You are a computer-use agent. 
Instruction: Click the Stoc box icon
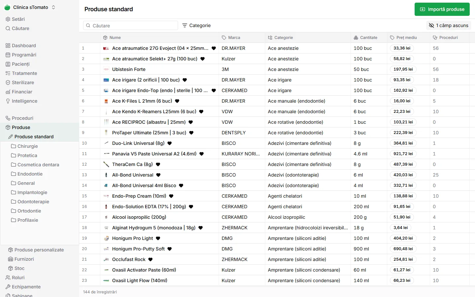click(x=11, y=268)
